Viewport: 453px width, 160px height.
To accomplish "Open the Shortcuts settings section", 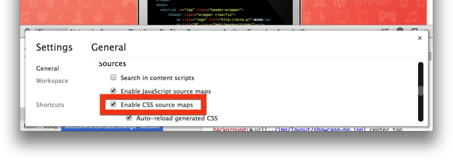I will tap(50, 105).
